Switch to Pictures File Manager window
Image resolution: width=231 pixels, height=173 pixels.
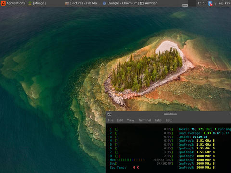(83, 3)
